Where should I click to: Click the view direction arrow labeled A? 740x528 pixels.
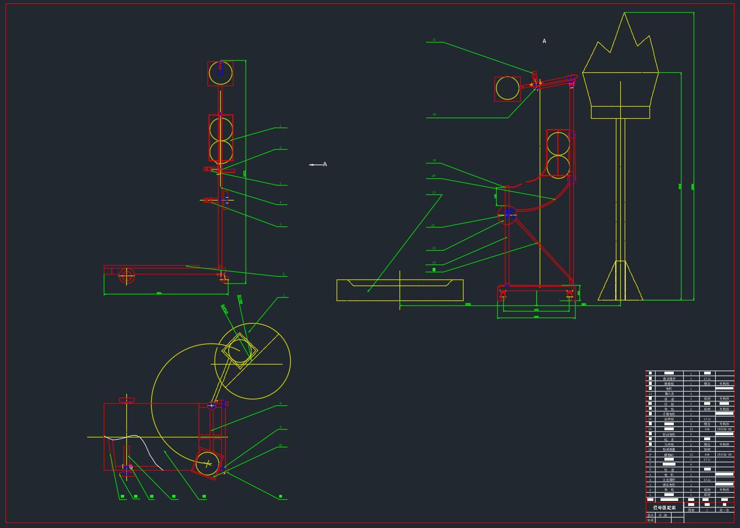tap(317, 165)
